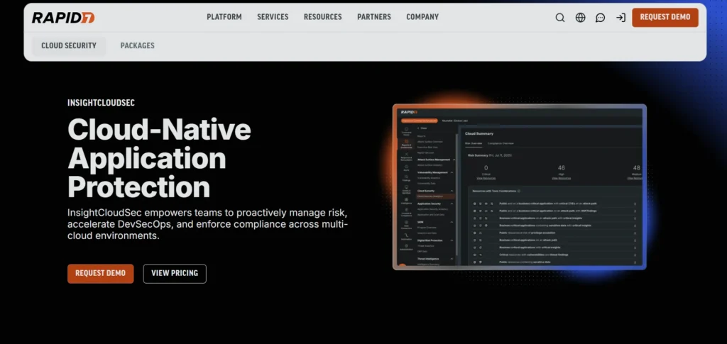
Task: Click Alerts icon in preview sidebar
Action: 406,167
